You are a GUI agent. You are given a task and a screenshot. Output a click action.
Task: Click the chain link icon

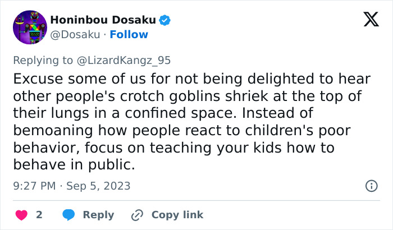[x=137, y=215]
